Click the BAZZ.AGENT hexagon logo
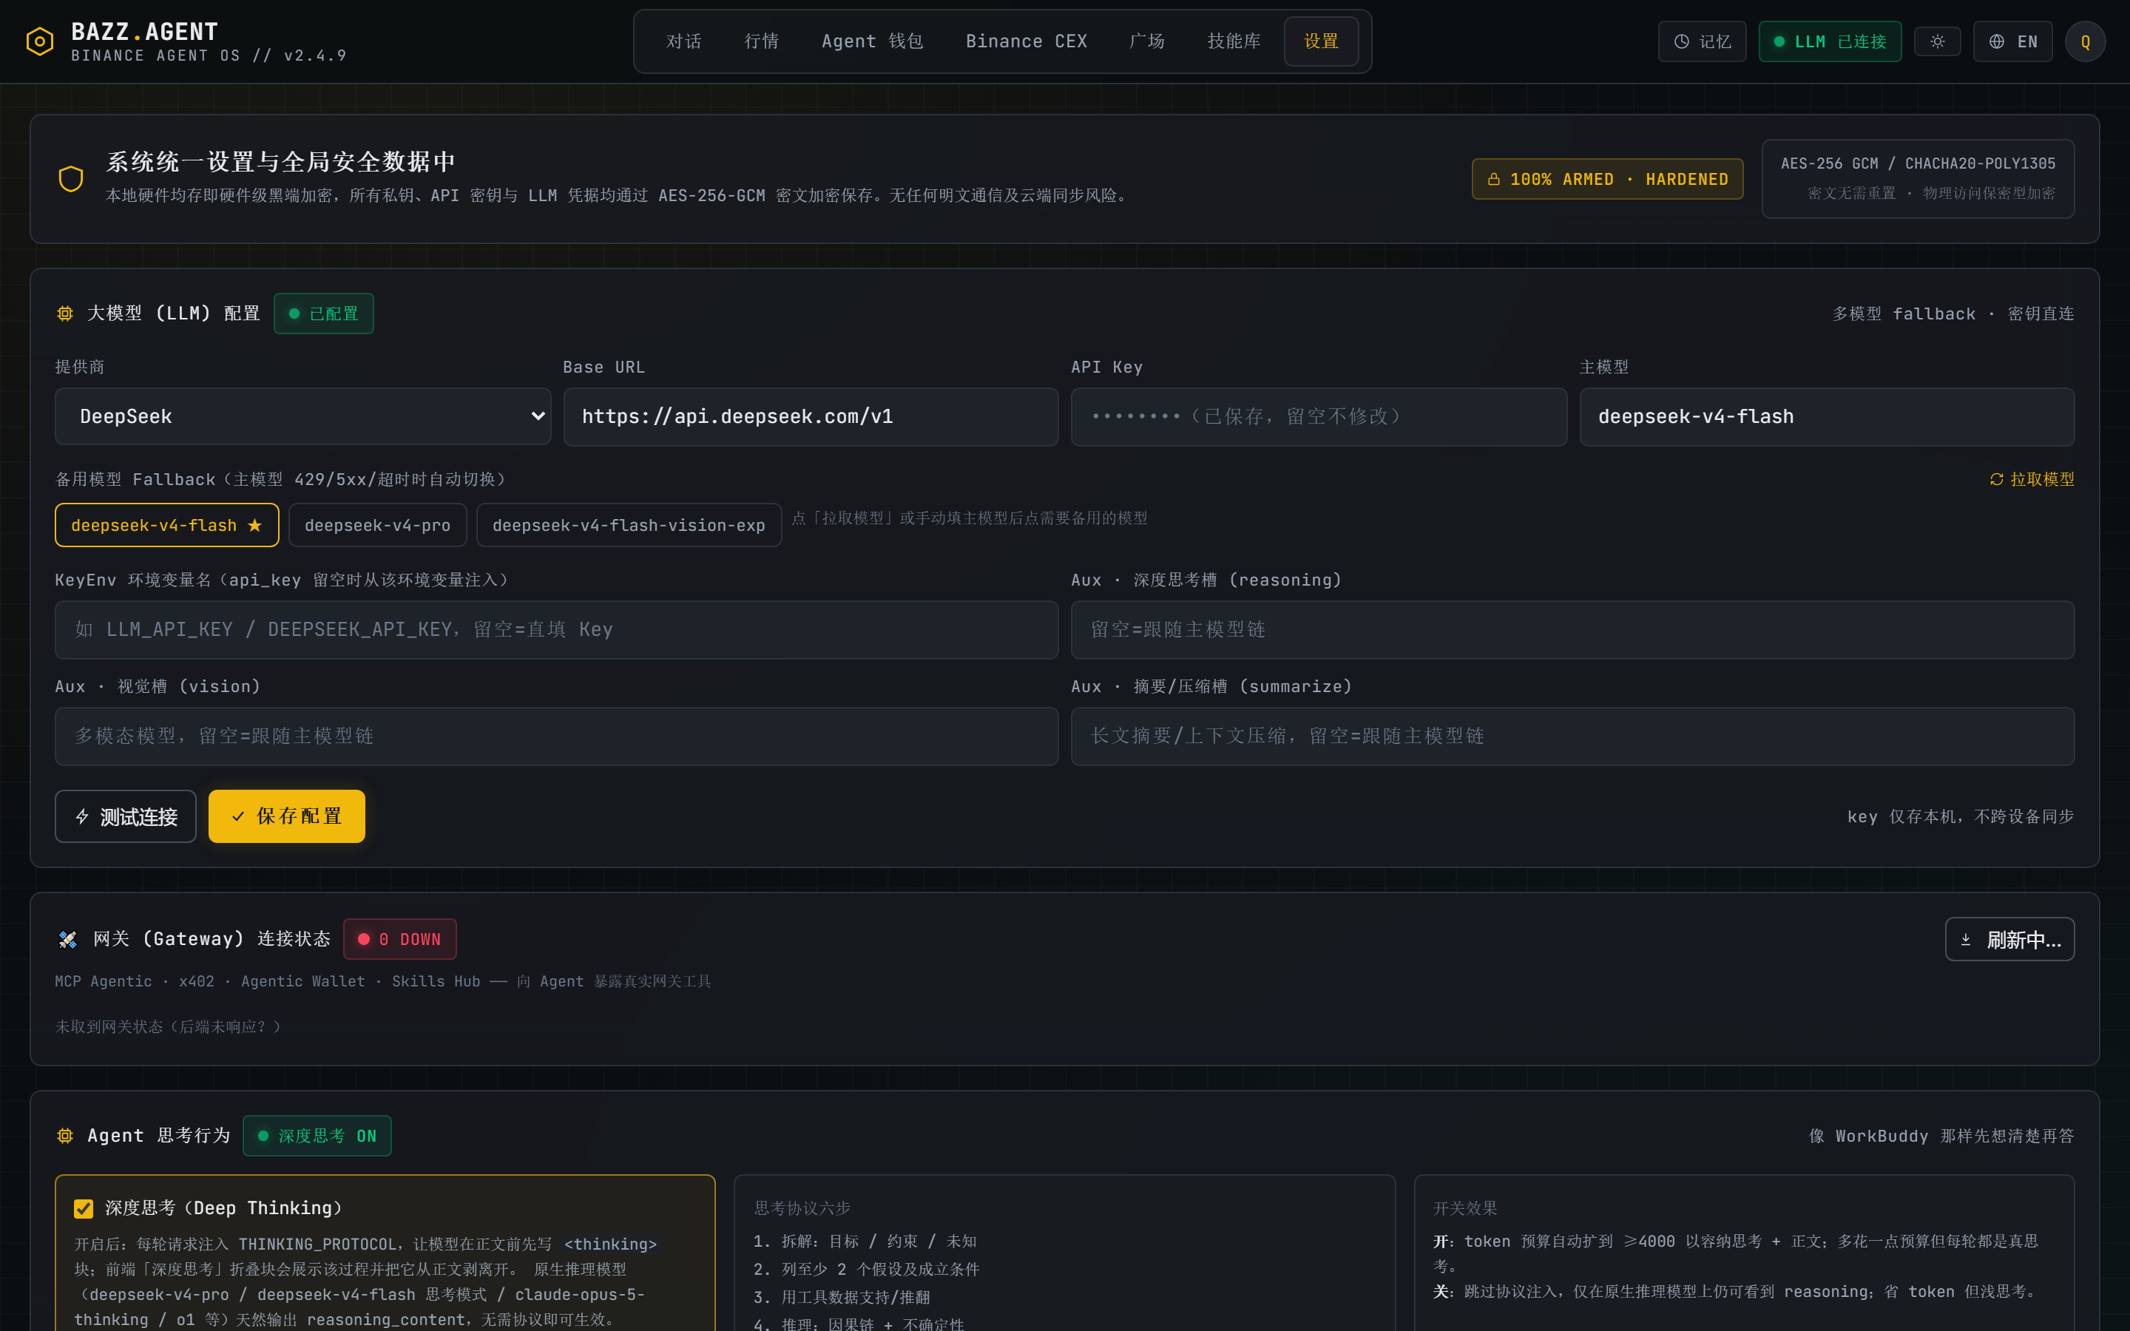 (x=40, y=41)
